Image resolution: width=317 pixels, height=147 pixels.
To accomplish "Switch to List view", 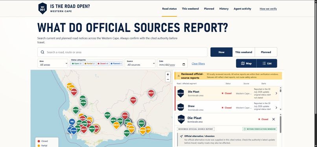I will click(267, 63).
